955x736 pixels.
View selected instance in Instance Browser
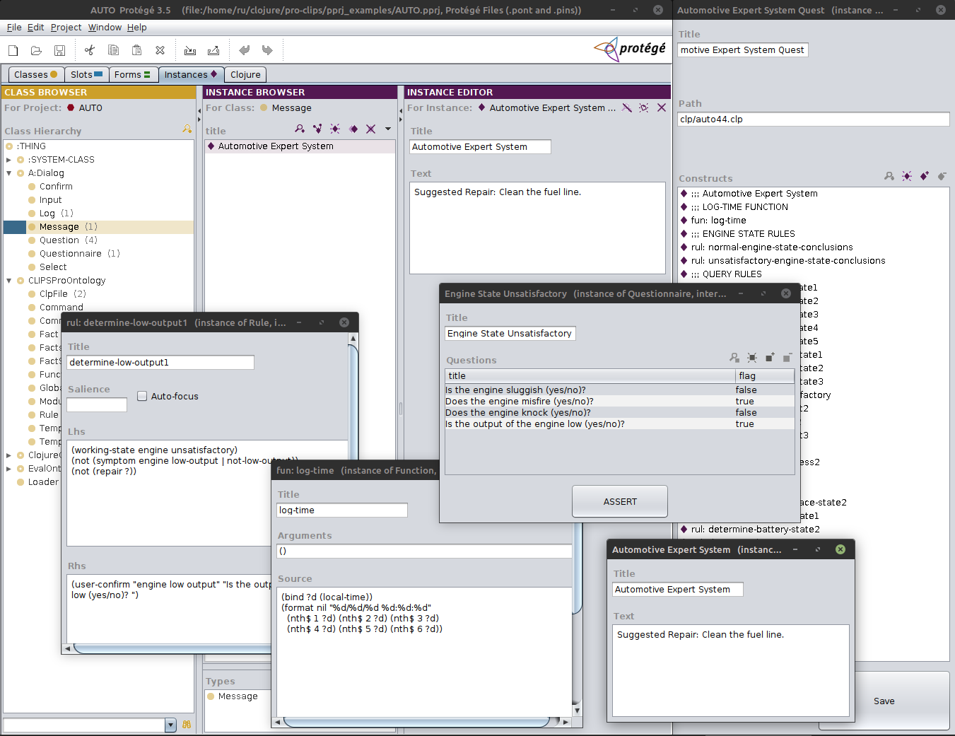(300, 129)
